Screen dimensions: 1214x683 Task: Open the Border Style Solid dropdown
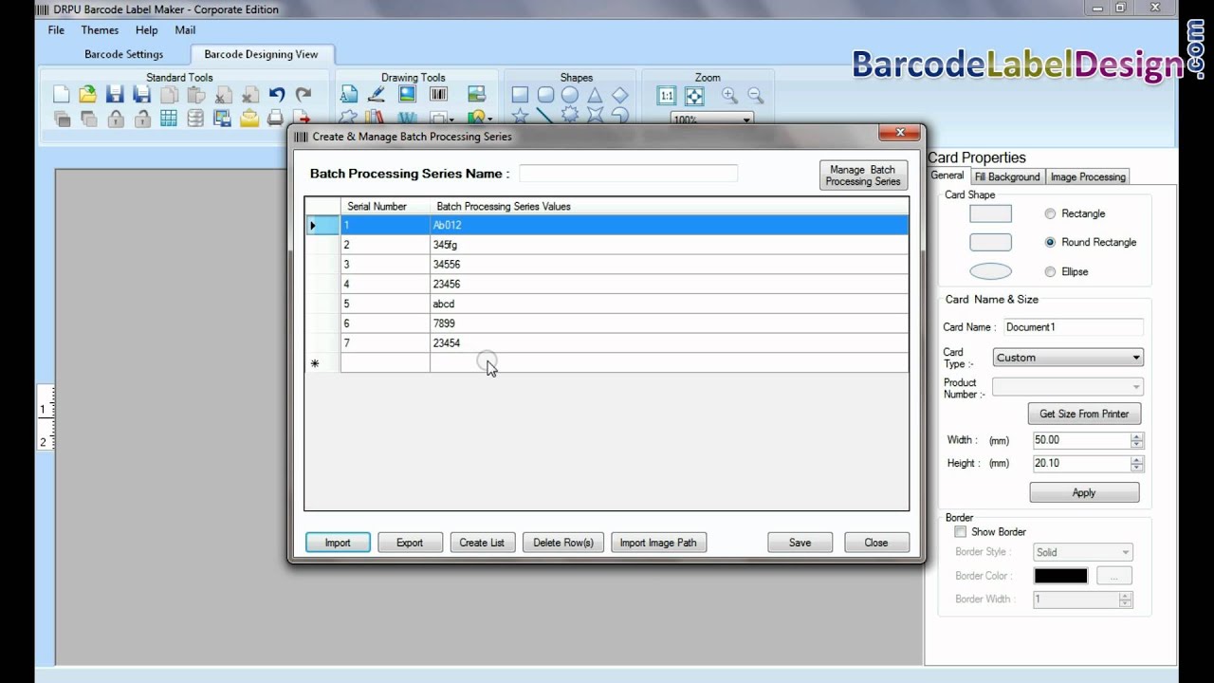pos(1082,552)
